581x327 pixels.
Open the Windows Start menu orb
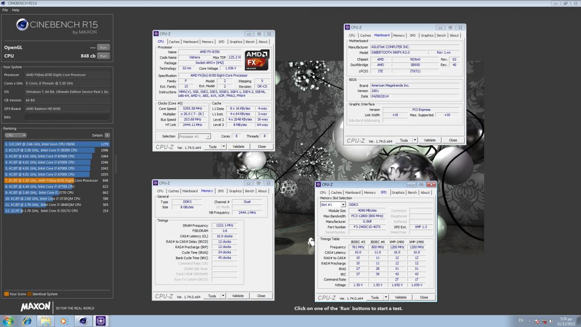[x=8, y=321]
